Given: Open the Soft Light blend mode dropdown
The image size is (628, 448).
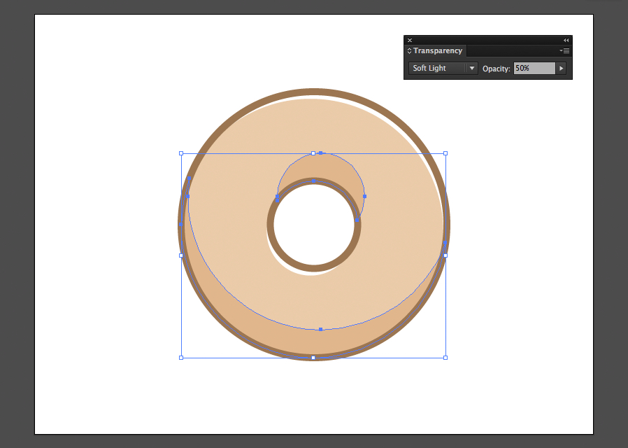Looking at the screenshot, I should (x=443, y=68).
